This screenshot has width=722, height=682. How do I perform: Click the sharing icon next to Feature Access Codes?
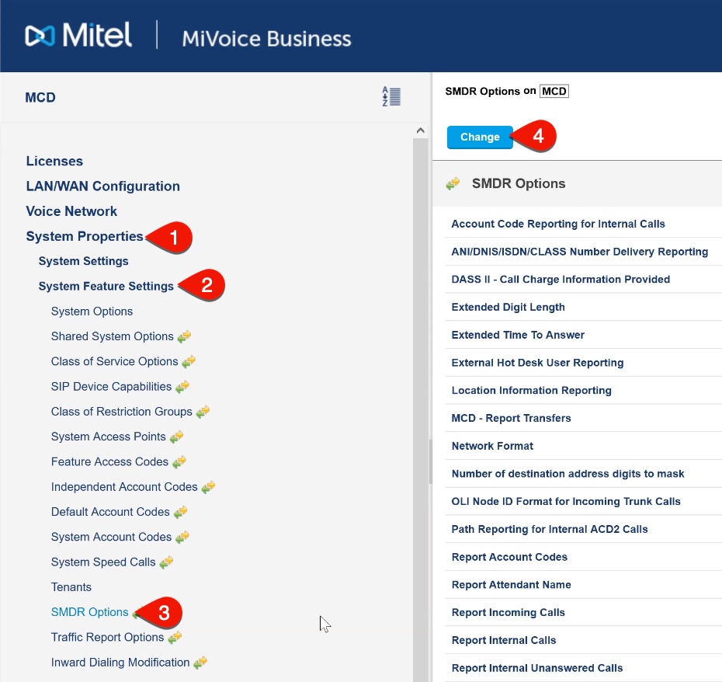[x=179, y=461]
